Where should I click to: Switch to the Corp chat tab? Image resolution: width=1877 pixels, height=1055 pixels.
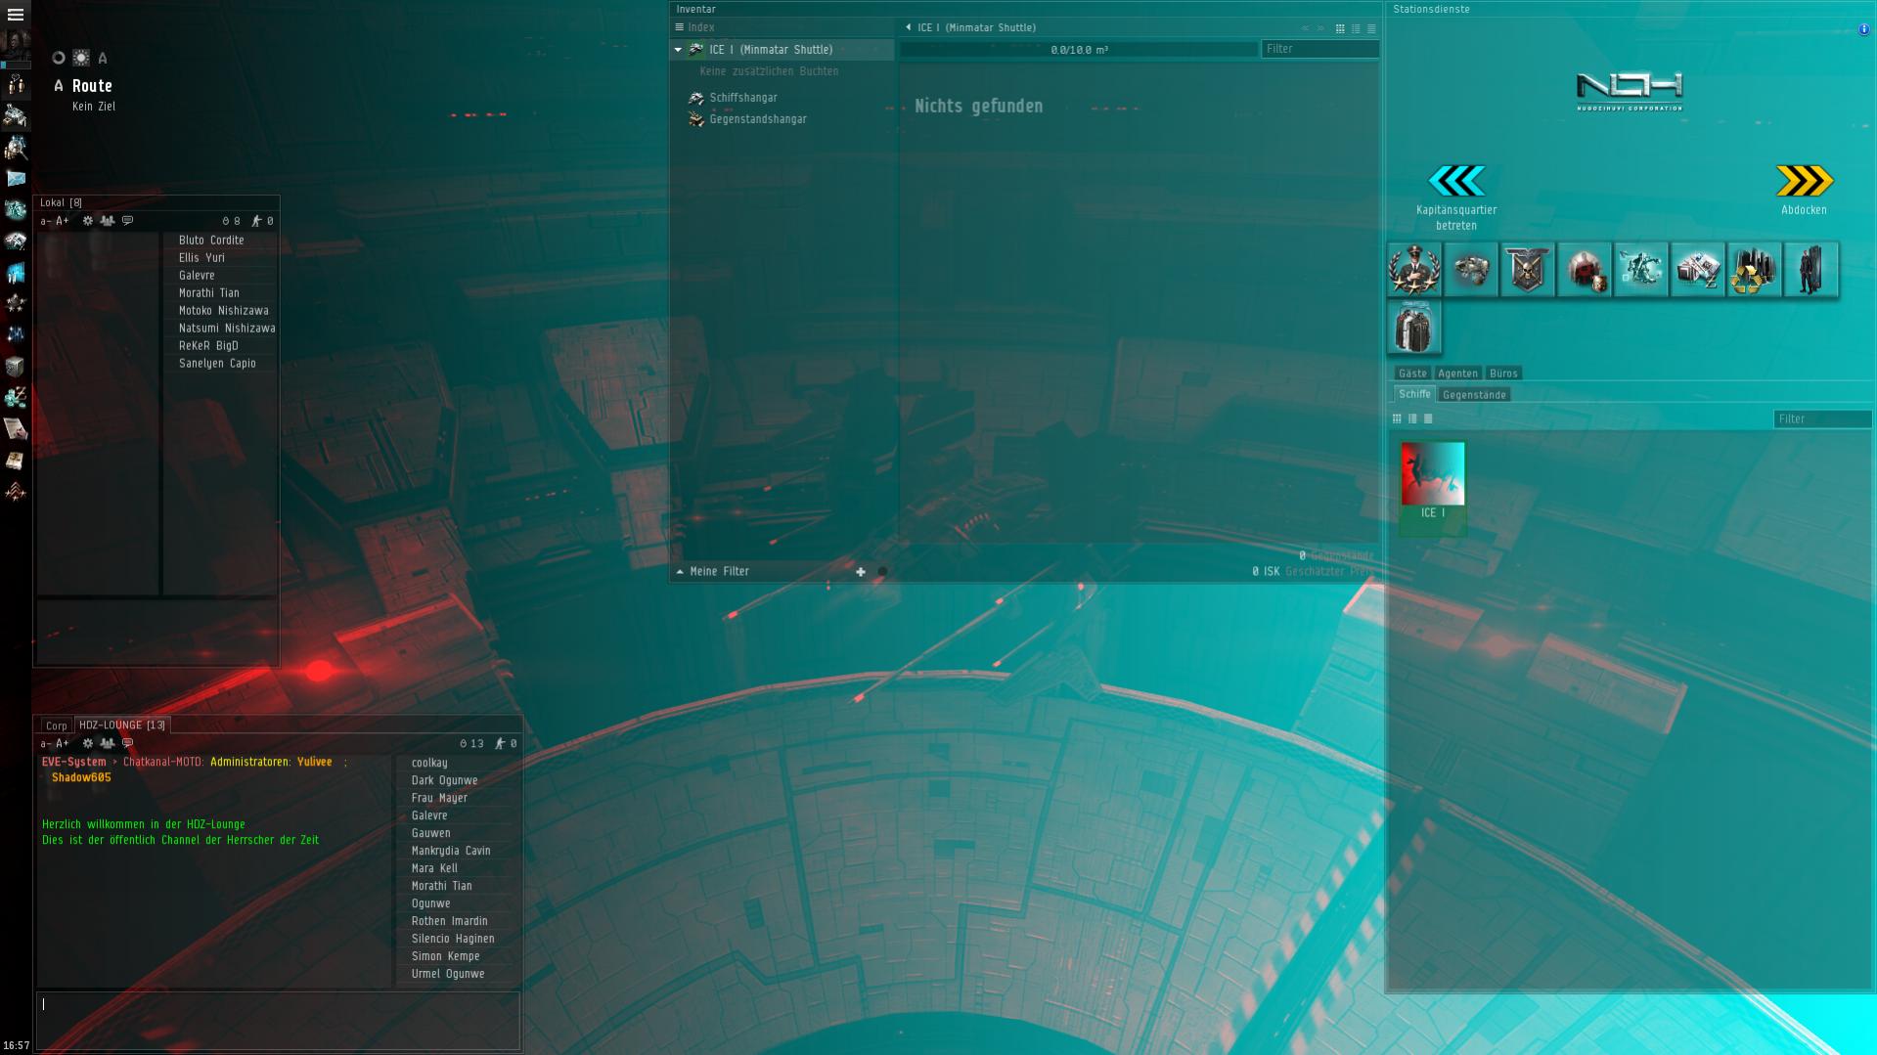[x=57, y=725]
